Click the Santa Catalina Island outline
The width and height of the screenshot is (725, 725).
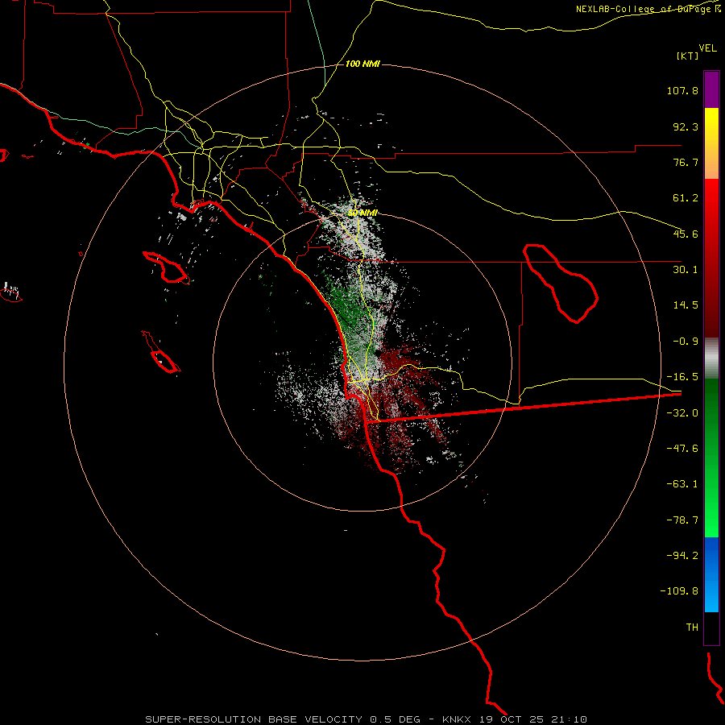(x=167, y=267)
